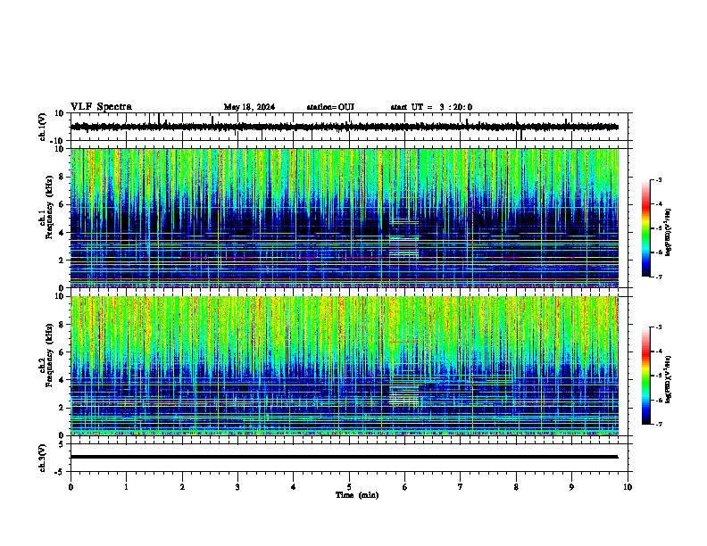Viewport: 707px width, 546px height.
Task: Click time axis tick label 9
Action: [x=571, y=487]
